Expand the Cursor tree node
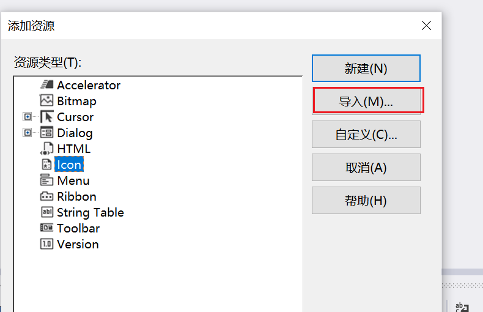483x312 pixels. pos(28,117)
